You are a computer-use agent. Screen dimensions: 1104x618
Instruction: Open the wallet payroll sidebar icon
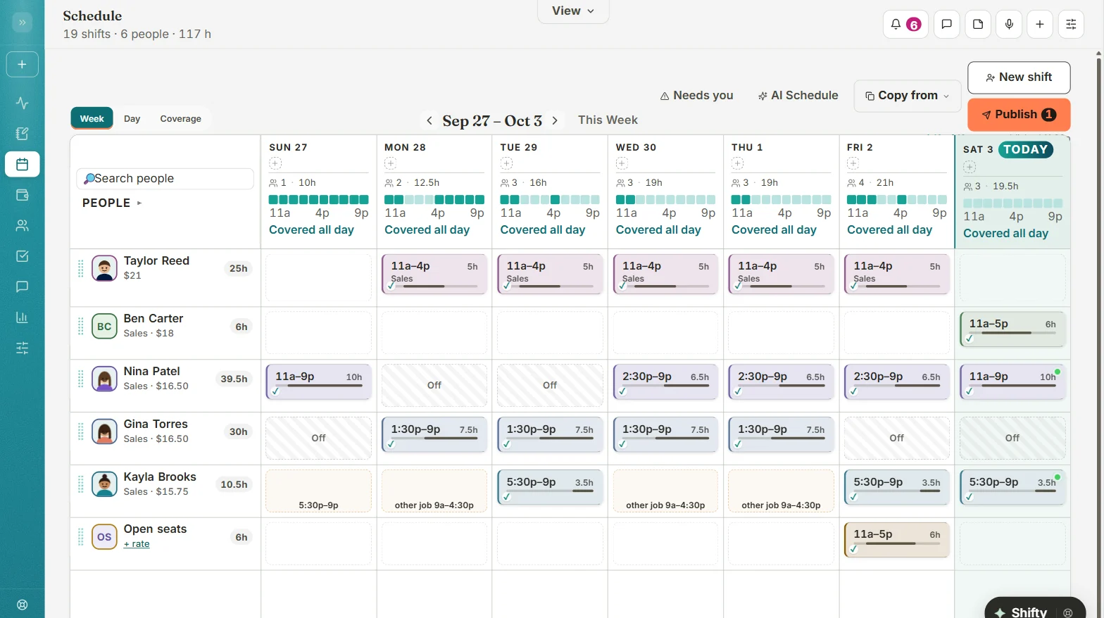point(22,195)
